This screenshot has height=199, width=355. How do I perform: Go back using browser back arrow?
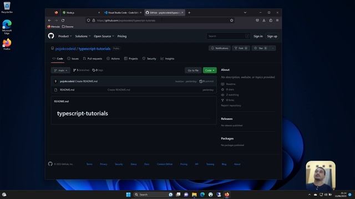click(x=49, y=20)
